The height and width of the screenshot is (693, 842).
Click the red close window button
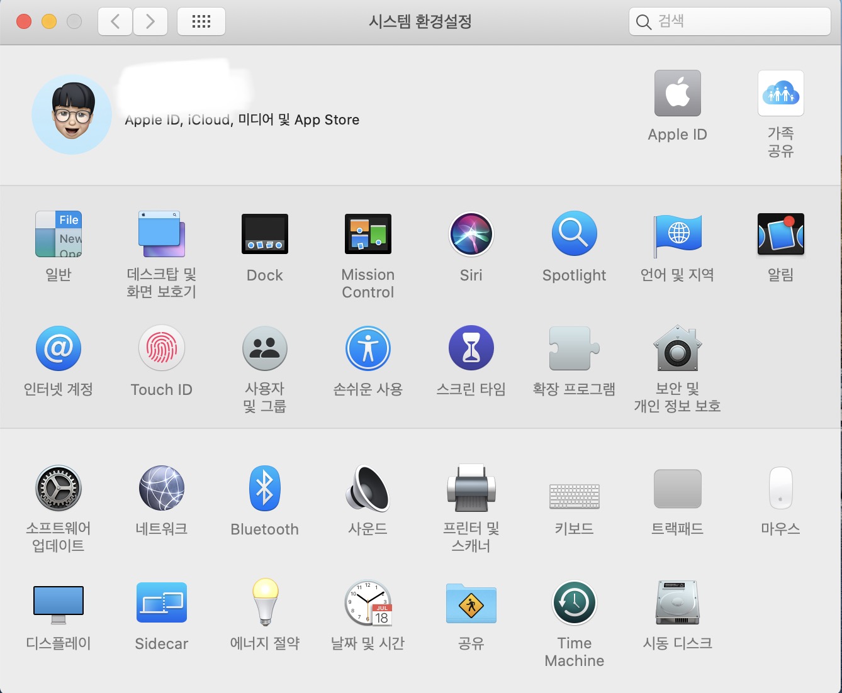click(x=24, y=21)
